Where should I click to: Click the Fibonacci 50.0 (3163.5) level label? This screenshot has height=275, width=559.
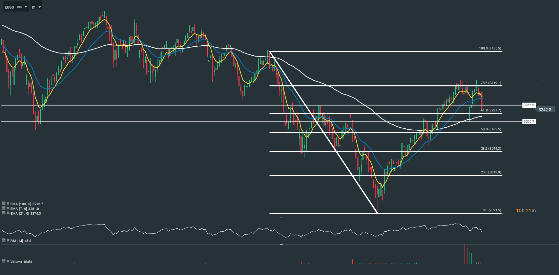coord(491,129)
